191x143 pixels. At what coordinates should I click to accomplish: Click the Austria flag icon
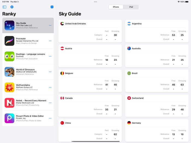62,48
